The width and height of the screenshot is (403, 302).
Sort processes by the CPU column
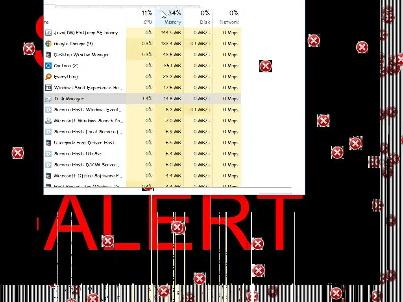140,17
